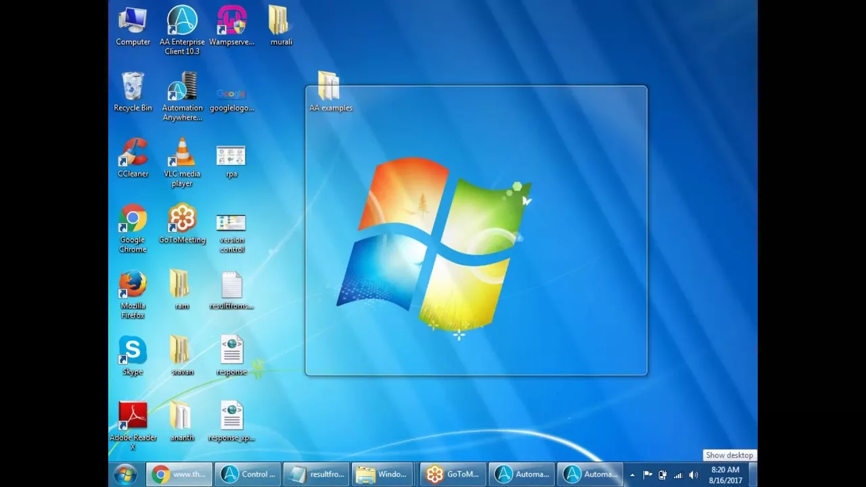Select the ram folder on desktop
866x487 pixels.
tap(182, 289)
